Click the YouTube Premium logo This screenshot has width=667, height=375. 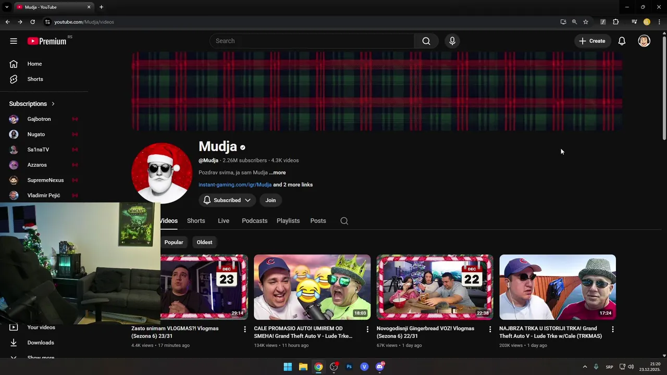pos(47,41)
